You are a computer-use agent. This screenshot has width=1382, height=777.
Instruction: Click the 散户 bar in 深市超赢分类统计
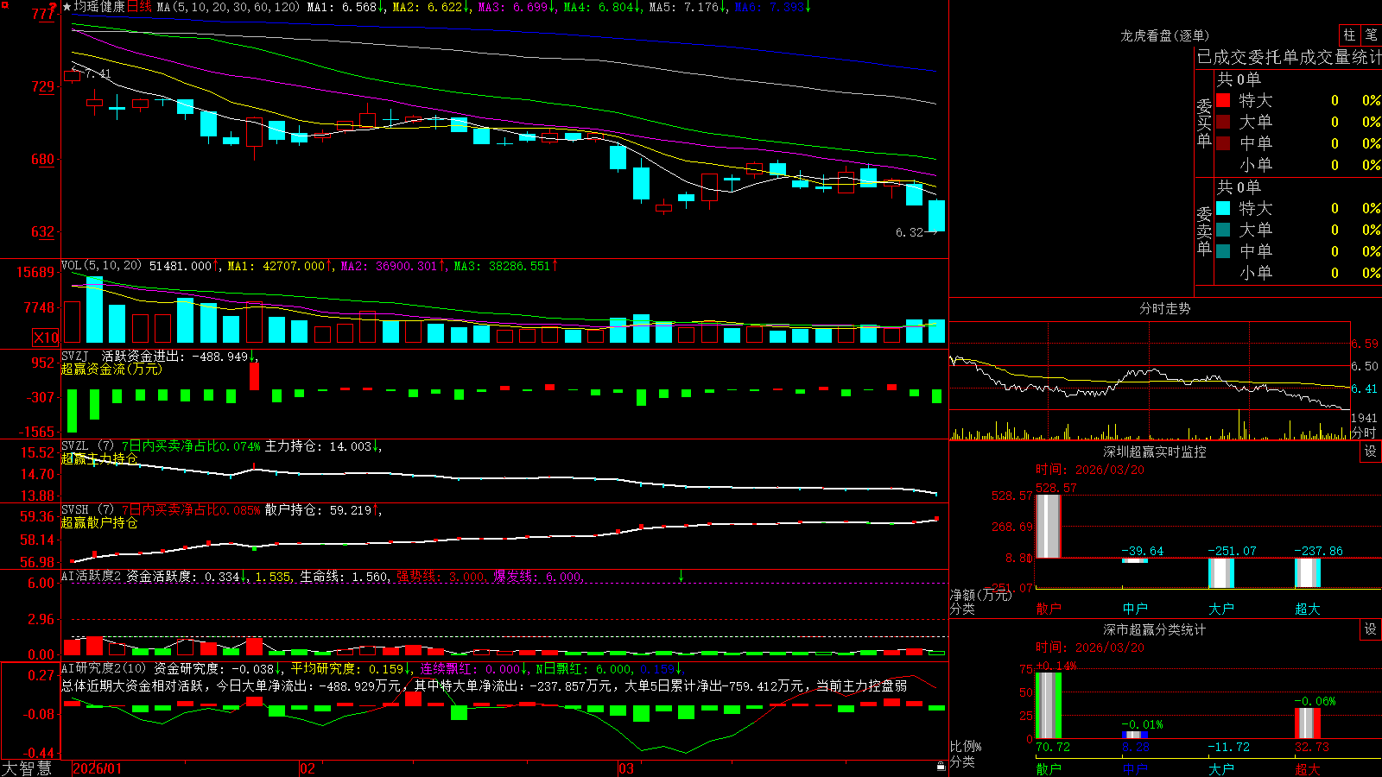(x=1048, y=705)
